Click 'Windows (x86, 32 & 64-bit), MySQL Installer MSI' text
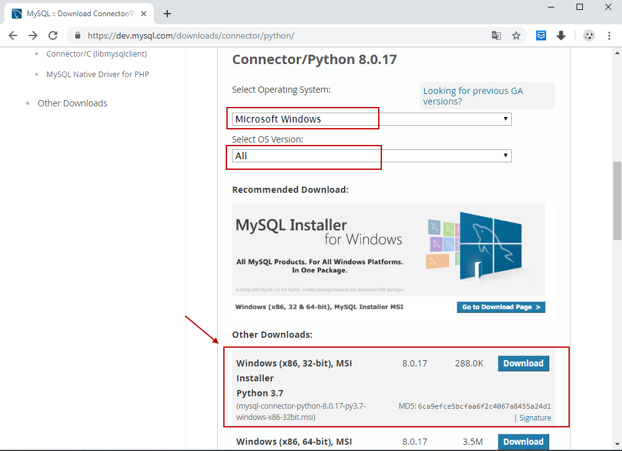Screen dimensions: 622x451 click(x=319, y=307)
